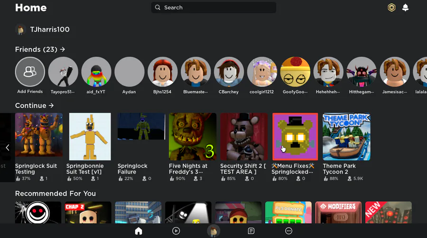427x238 pixels.
Task: Open friend Bluemaste avatar
Action: click(196, 72)
